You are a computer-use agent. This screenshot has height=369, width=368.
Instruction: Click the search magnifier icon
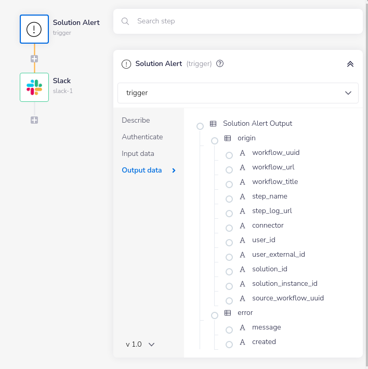pyautogui.click(x=125, y=21)
